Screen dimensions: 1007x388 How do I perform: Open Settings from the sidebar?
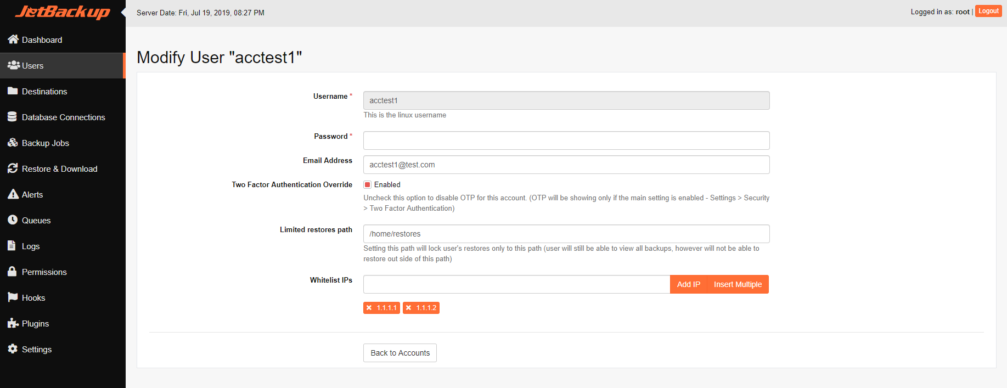pos(63,349)
